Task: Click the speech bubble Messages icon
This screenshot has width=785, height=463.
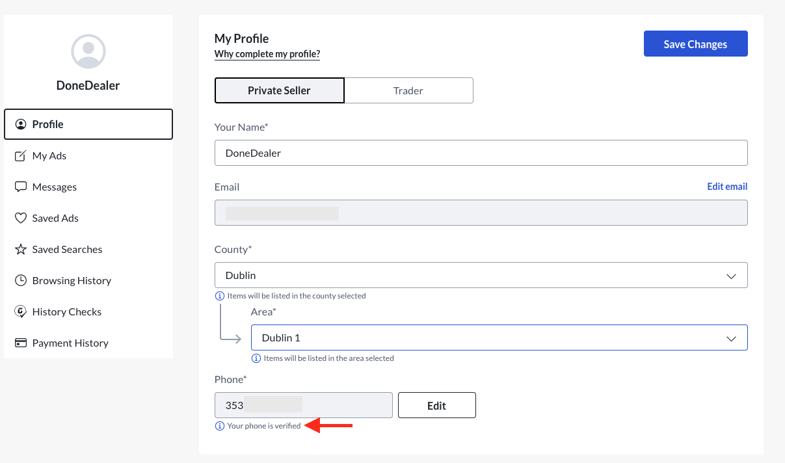Action: pyautogui.click(x=21, y=187)
